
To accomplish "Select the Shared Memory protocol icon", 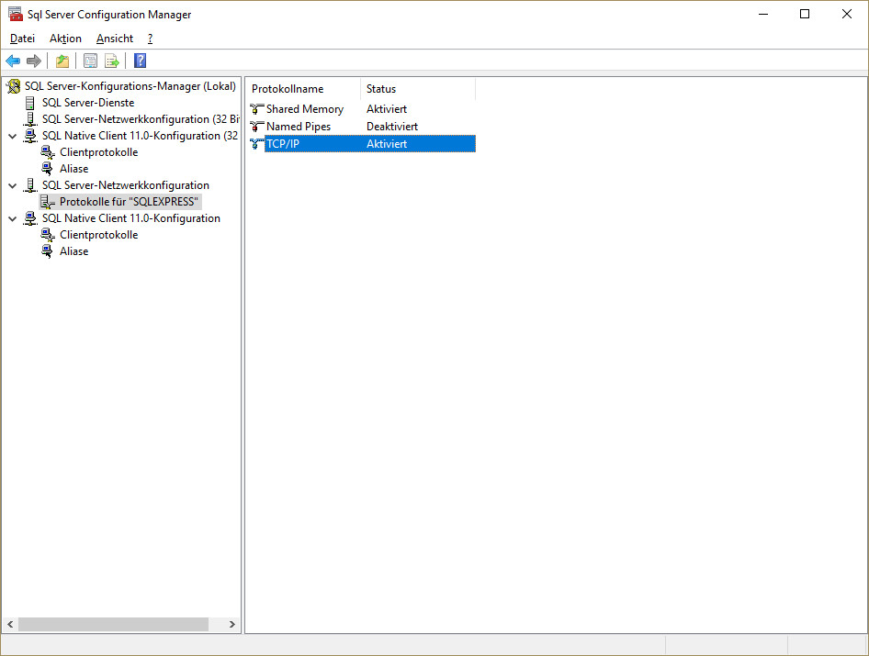I will (x=257, y=109).
